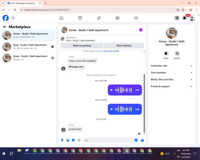Play the 0:08 audio clip

point(112,109)
